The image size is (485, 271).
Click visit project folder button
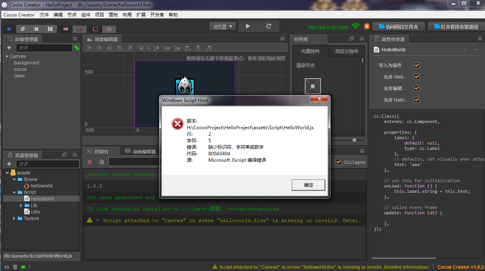pos(398,26)
